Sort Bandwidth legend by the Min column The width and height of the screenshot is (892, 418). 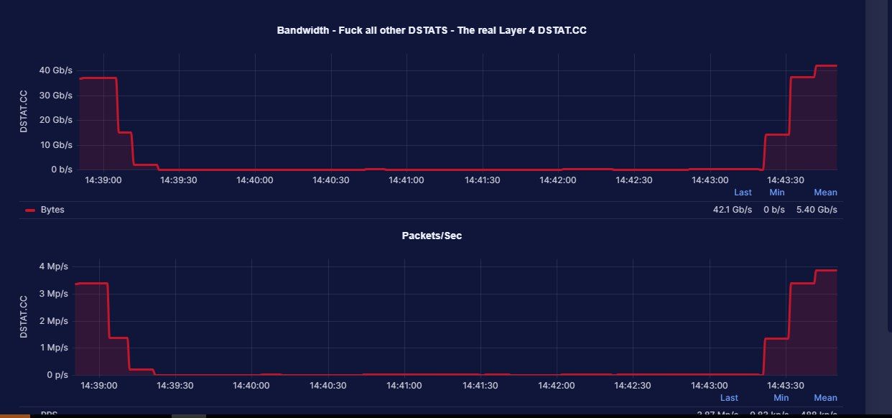point(777,192)
